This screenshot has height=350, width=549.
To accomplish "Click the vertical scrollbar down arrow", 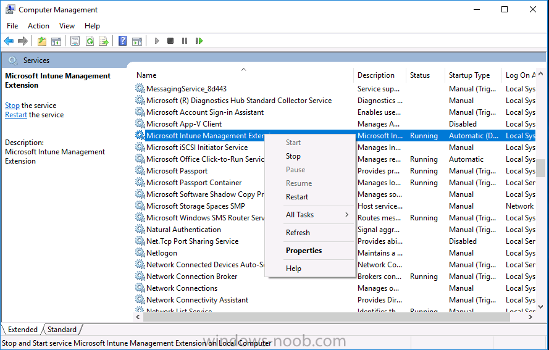I will tap(540, 307).
